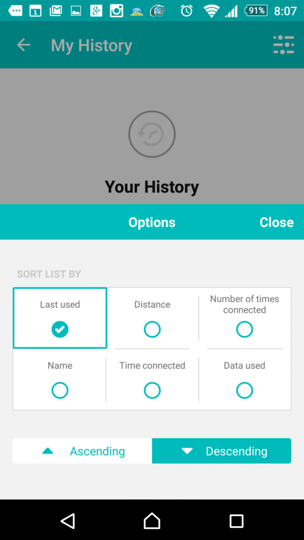This screenshot has width=304, height=540.
Task: Select the Distance sort radio button
Action: pos(152,330)
